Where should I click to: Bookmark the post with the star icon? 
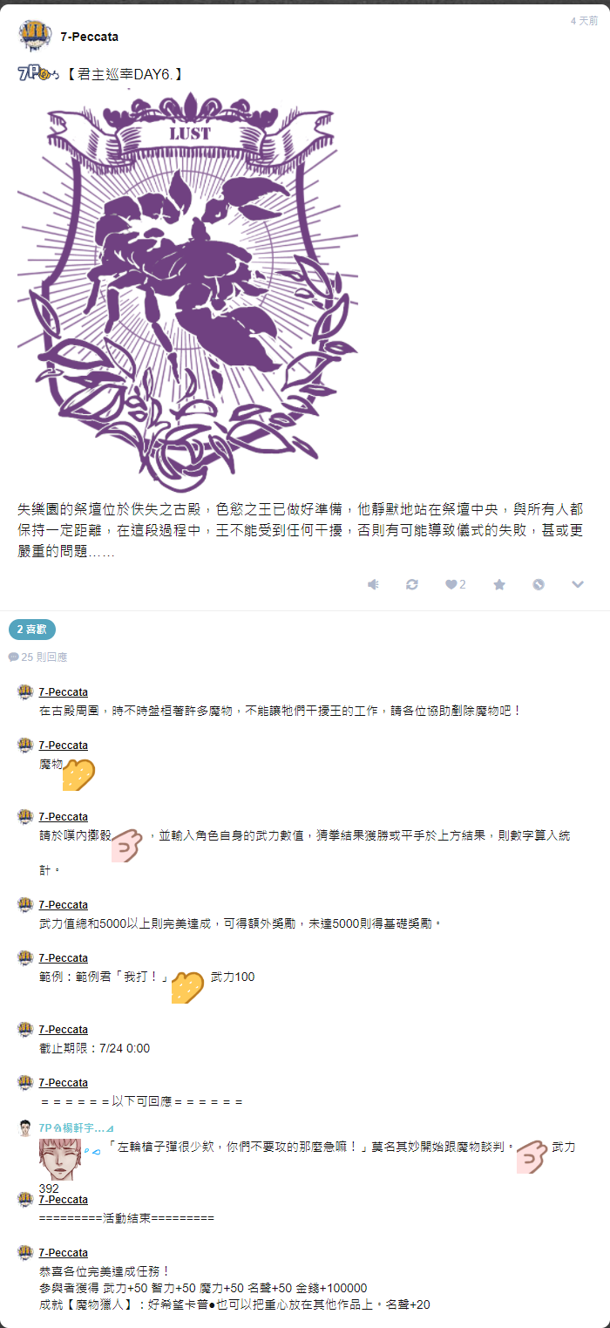[x=499, y=584]
